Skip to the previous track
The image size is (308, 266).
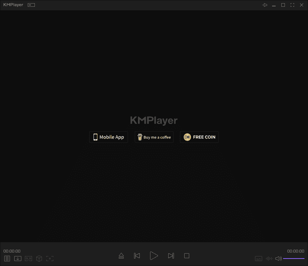pyautogui.click(x=137, y=256)
